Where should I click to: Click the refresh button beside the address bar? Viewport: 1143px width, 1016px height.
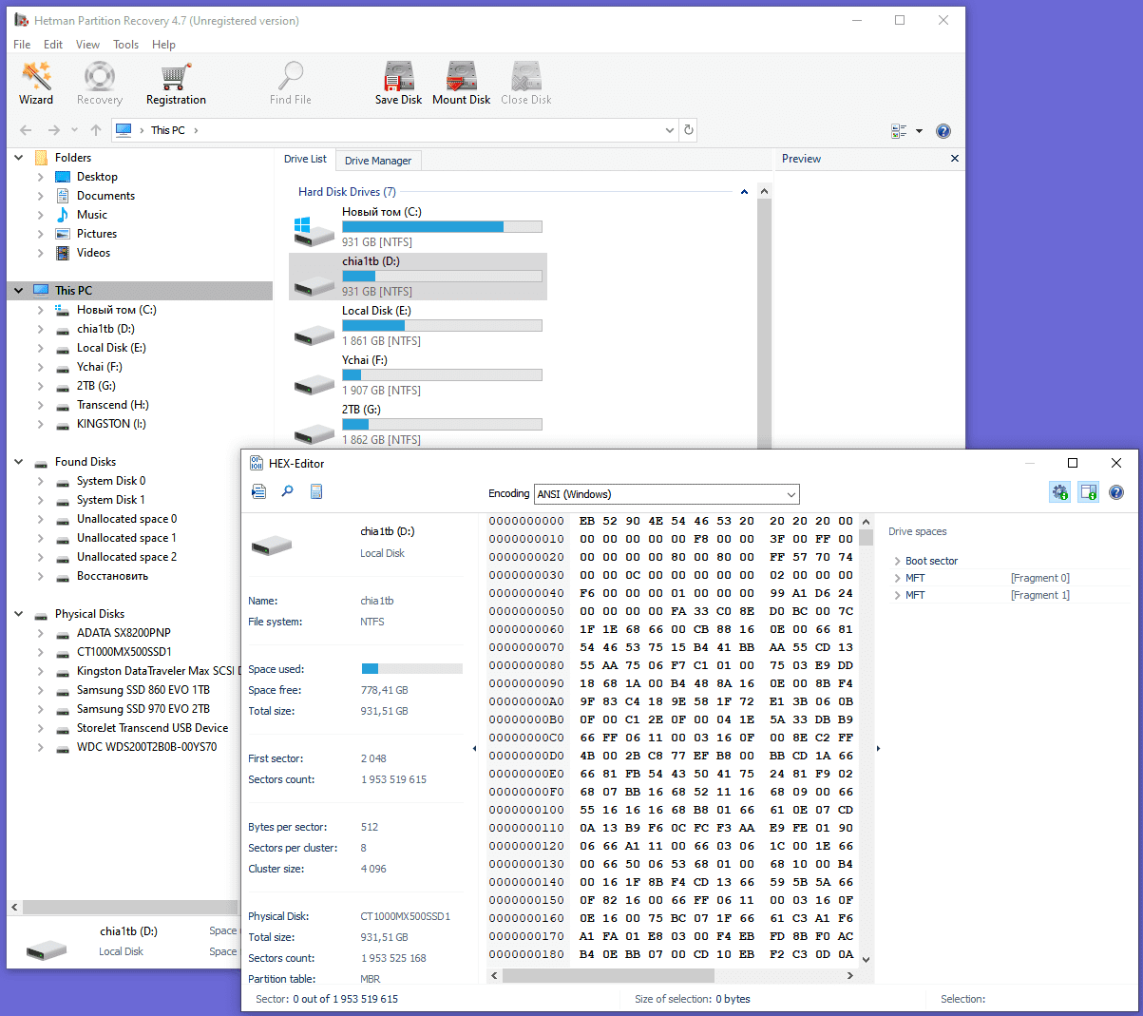point(689,130)
